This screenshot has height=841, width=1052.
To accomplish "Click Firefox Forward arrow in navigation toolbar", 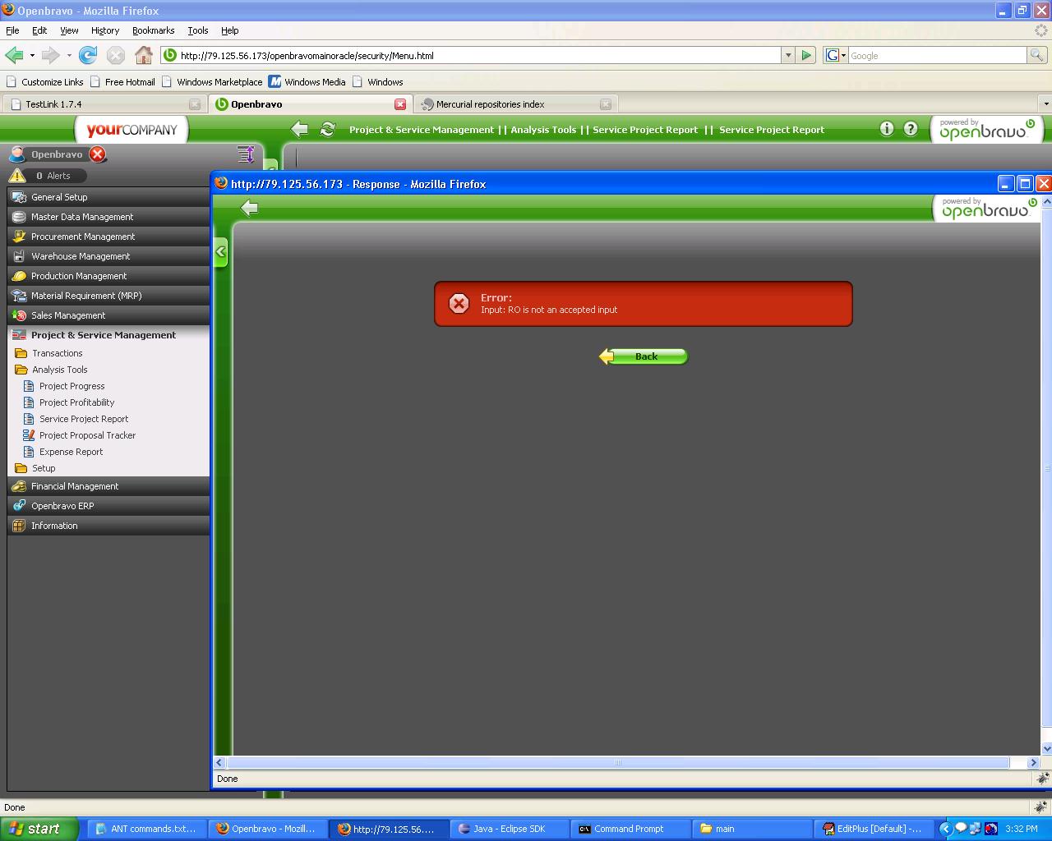I will (x=50, y=55).
